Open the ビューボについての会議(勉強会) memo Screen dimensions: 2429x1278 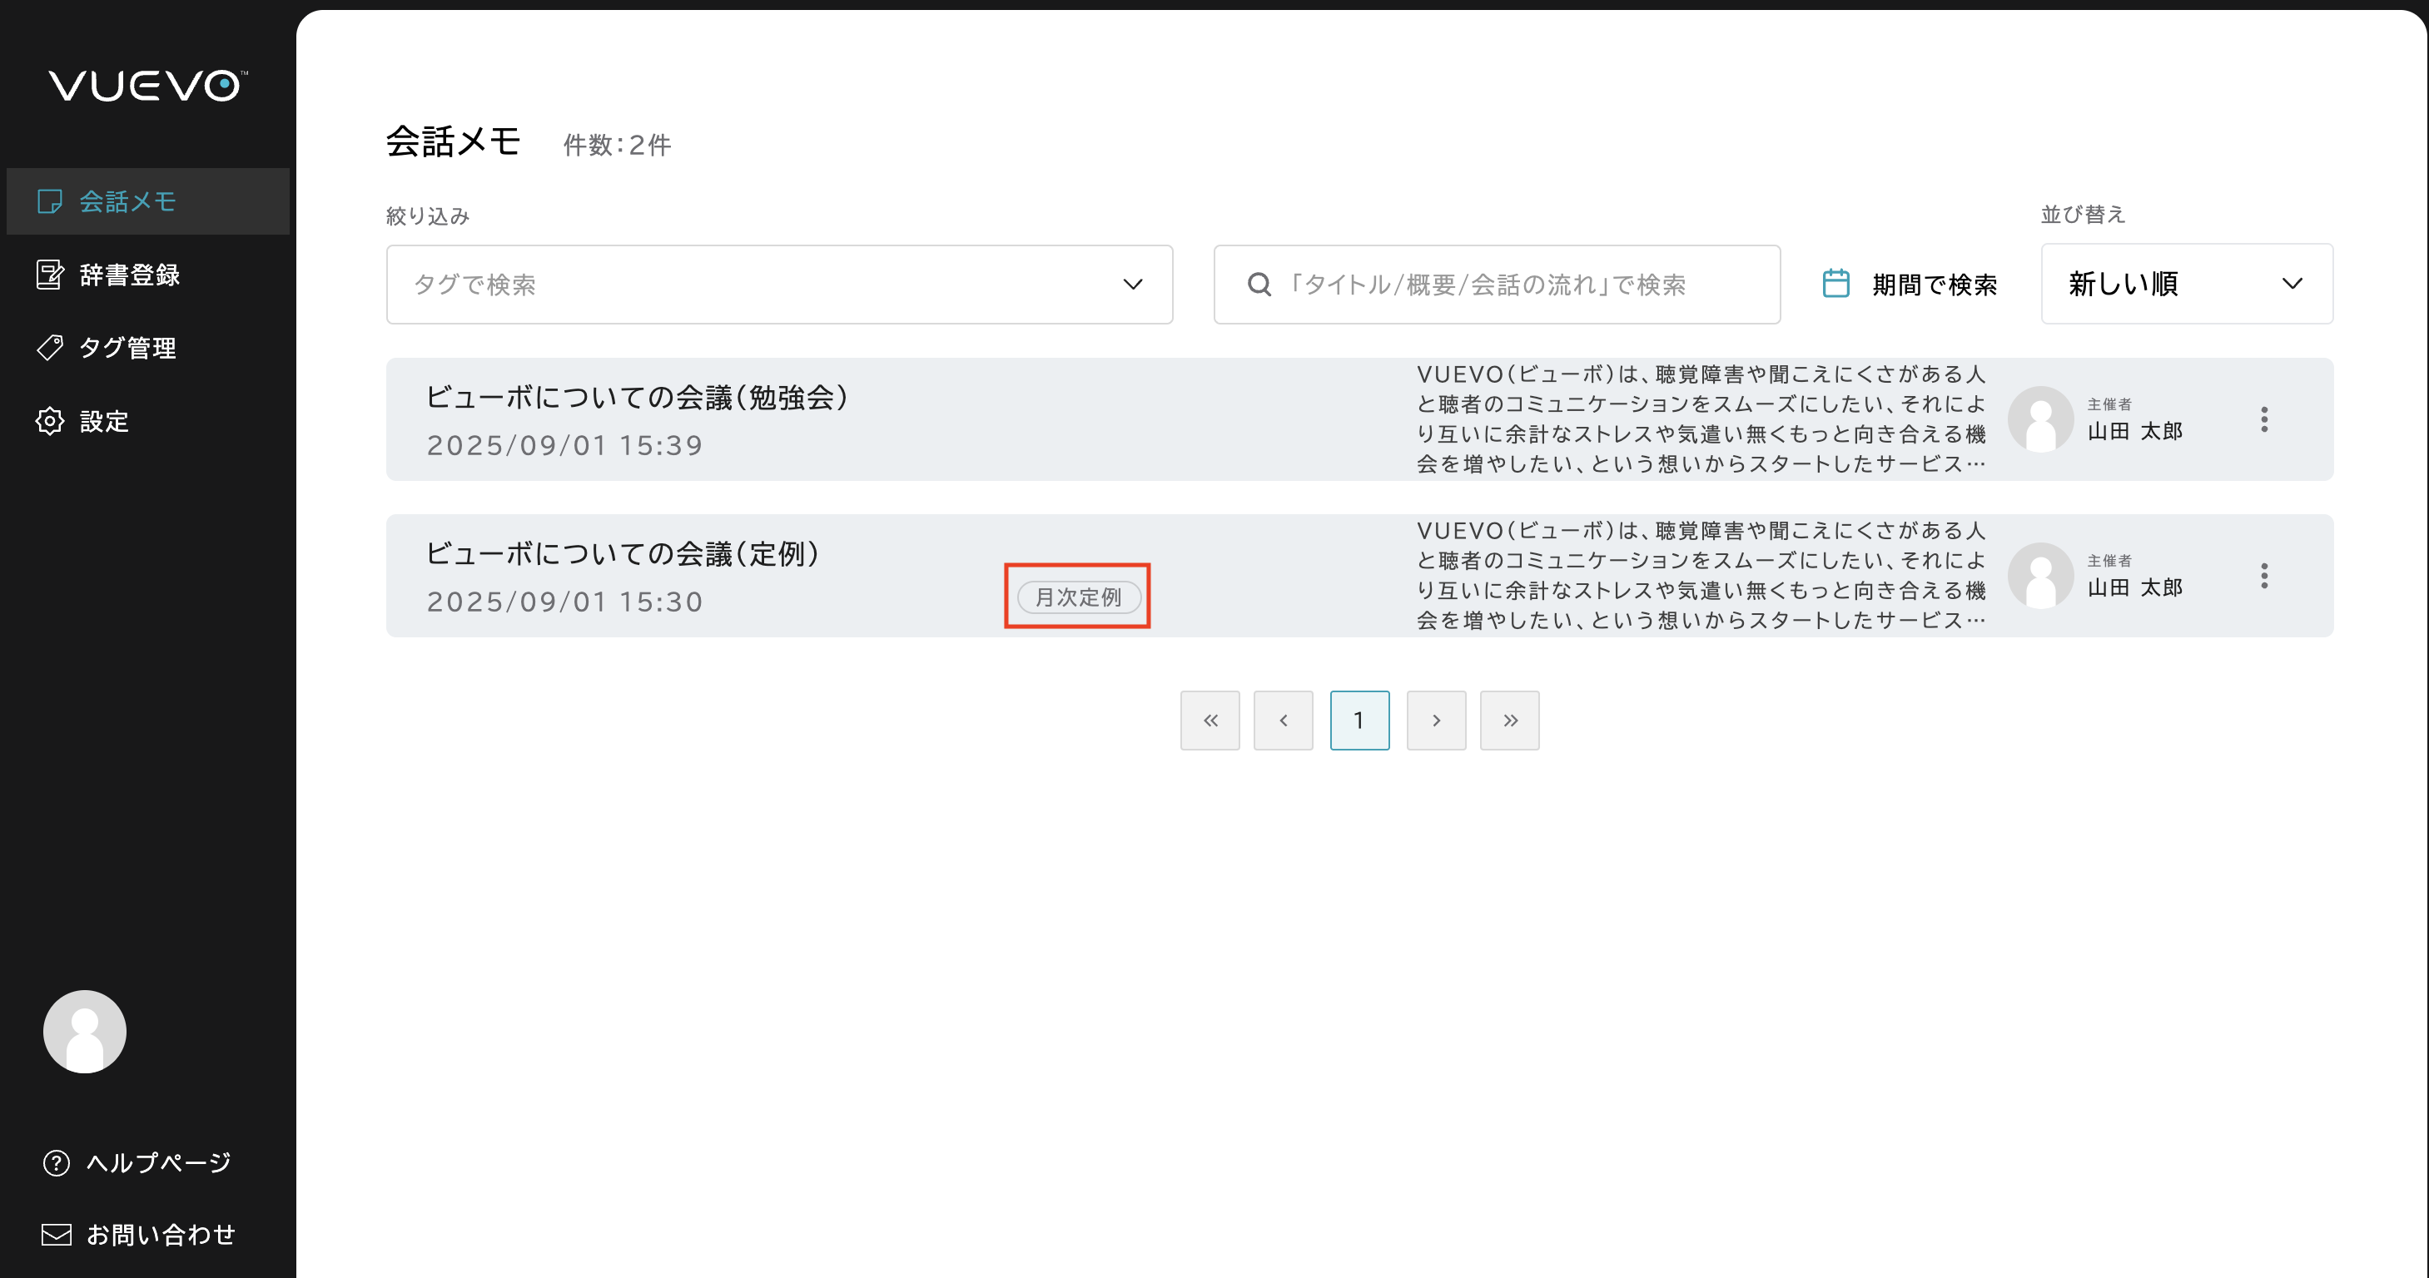tap(638, 398)
